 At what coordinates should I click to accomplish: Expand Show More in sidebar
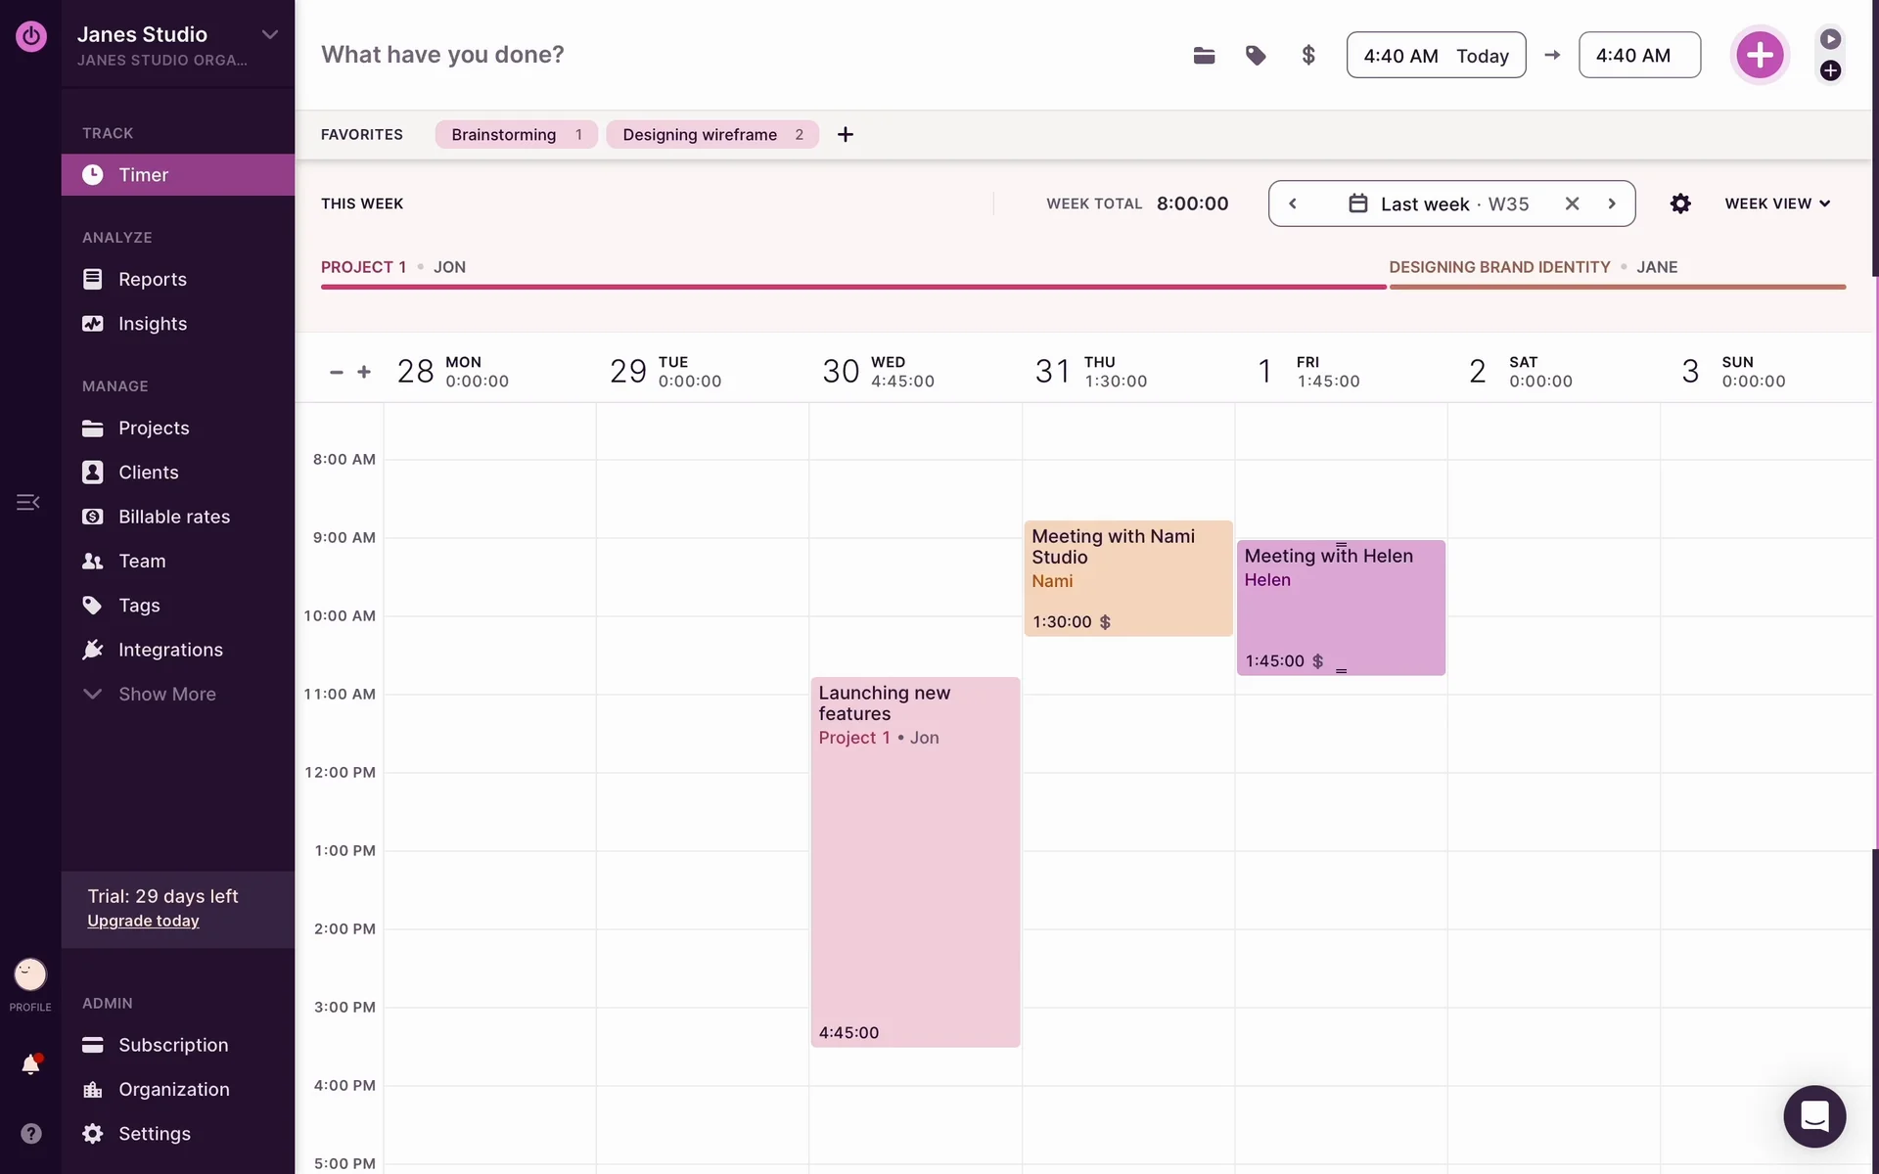(x=166, y=694)
